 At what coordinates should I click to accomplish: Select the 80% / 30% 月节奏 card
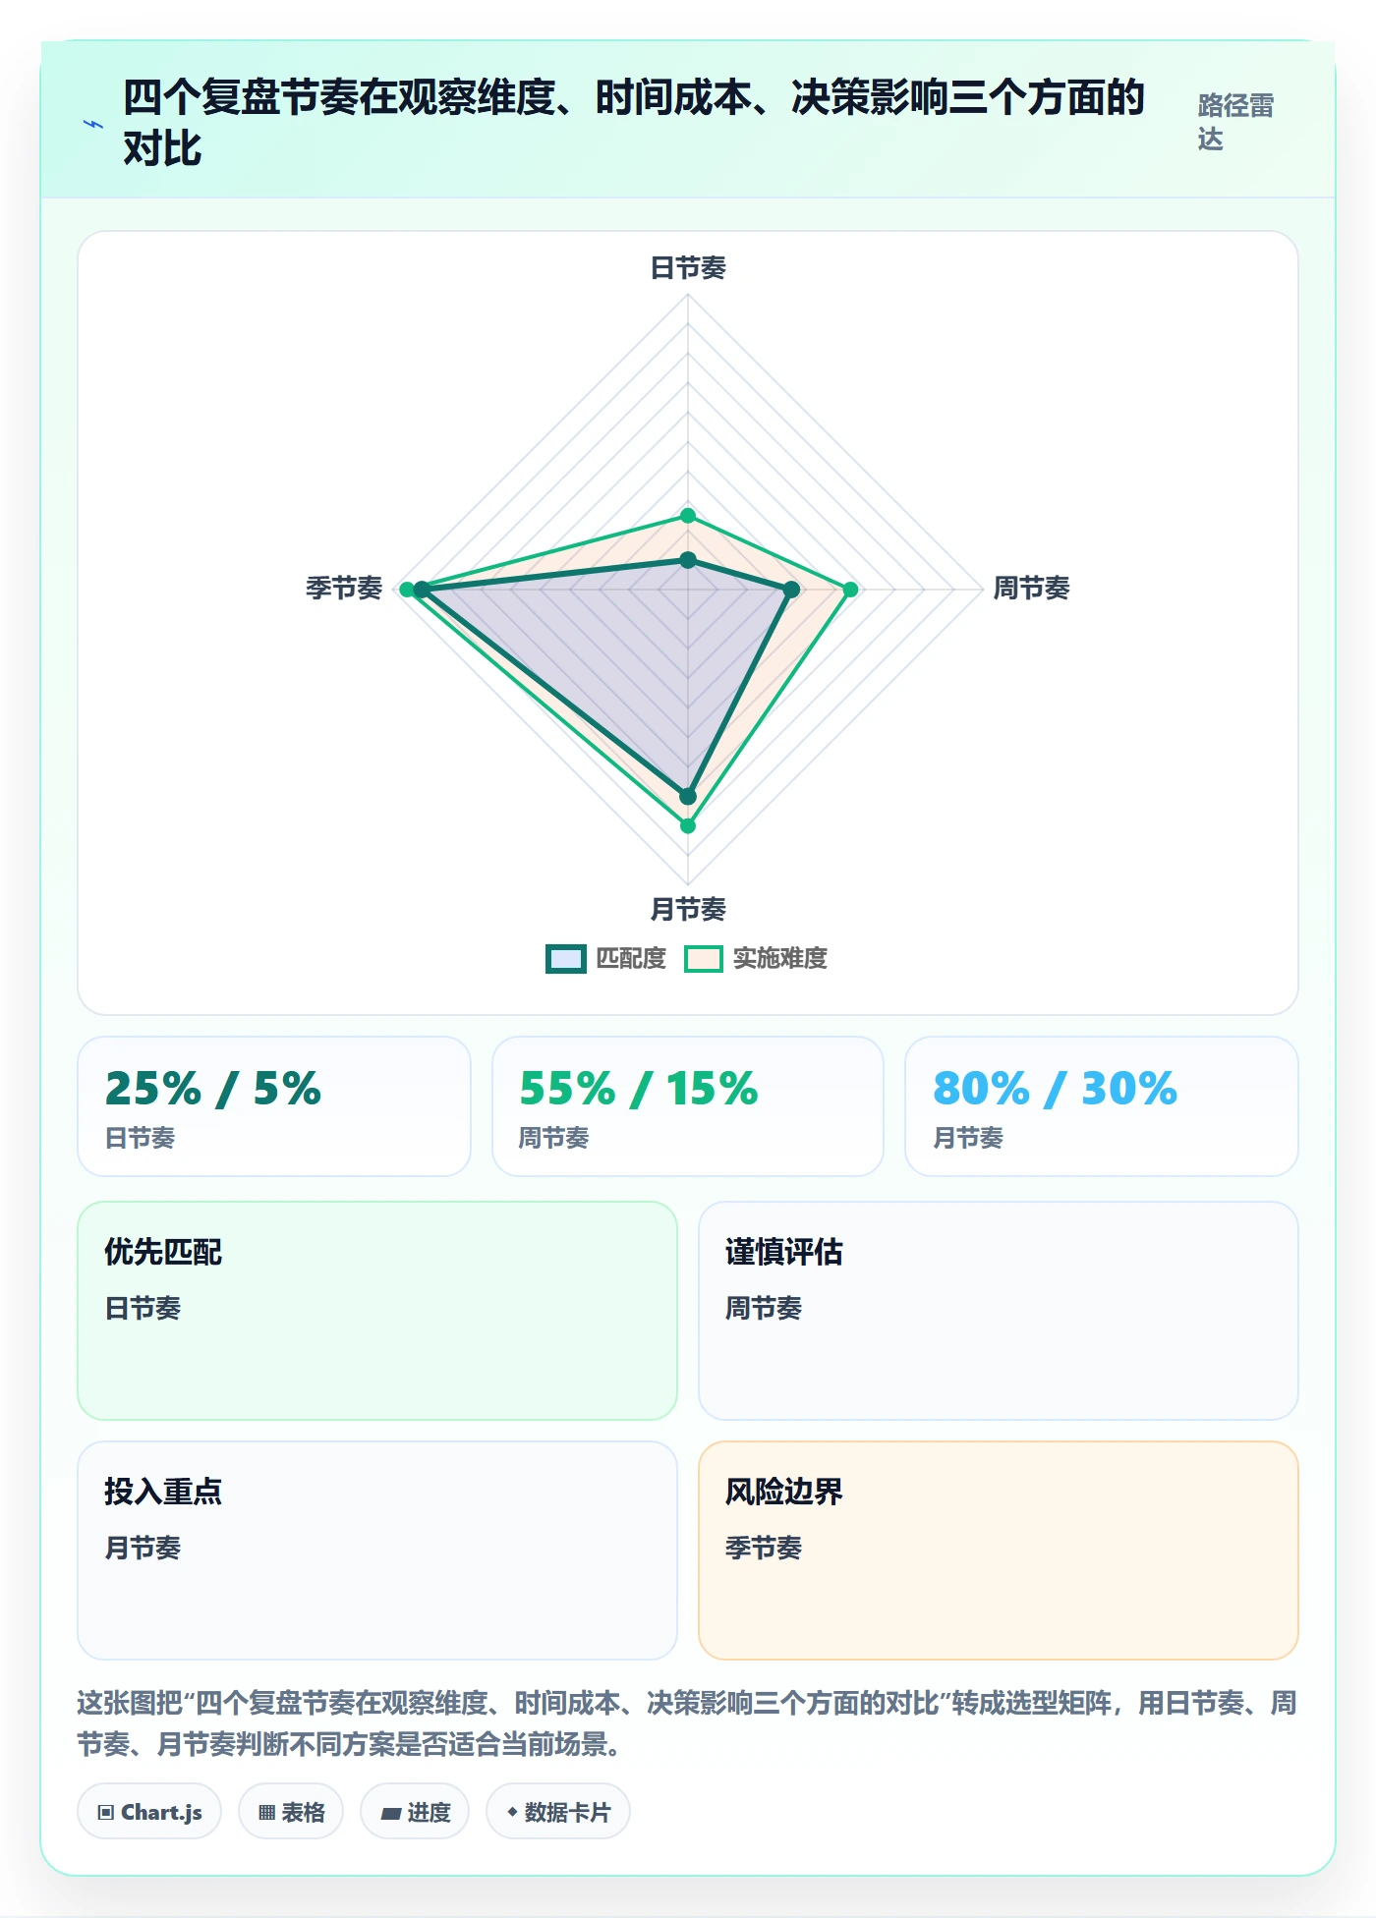(x=1102, y=1106)
